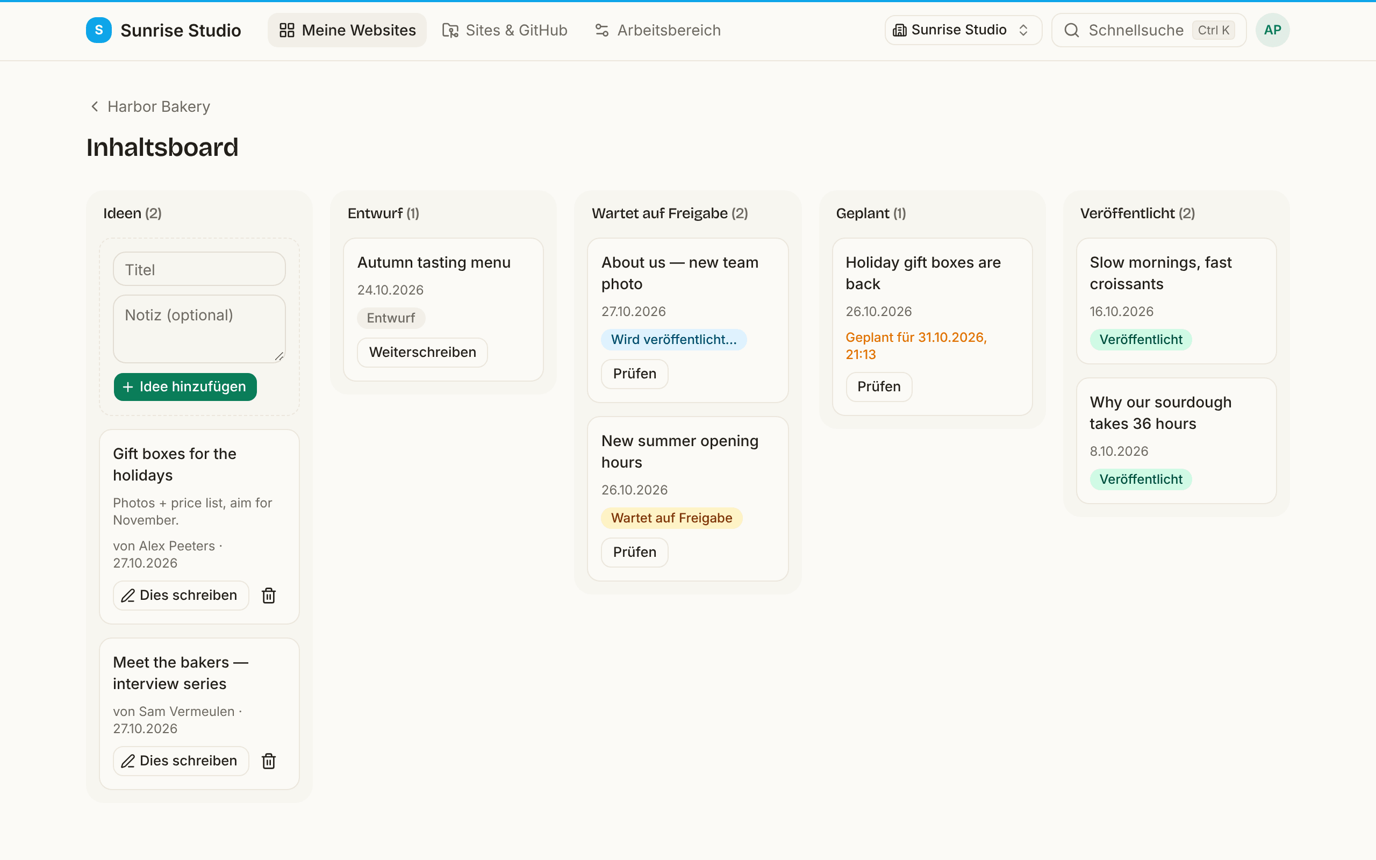Click the grid icon in Meine Websites
The image size is (1376, 860).
(286, 30)
